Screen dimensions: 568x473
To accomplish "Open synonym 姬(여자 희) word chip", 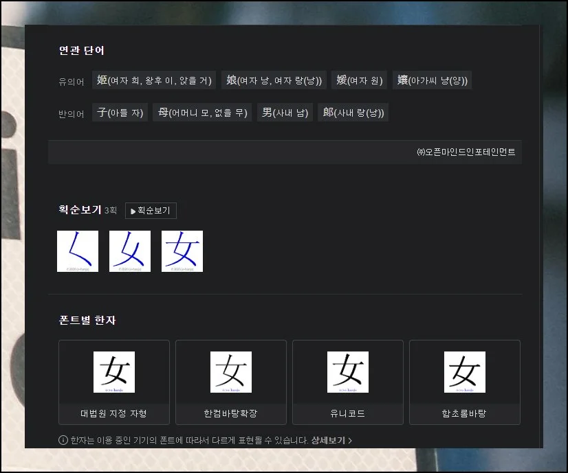I will tap(155, 80).
